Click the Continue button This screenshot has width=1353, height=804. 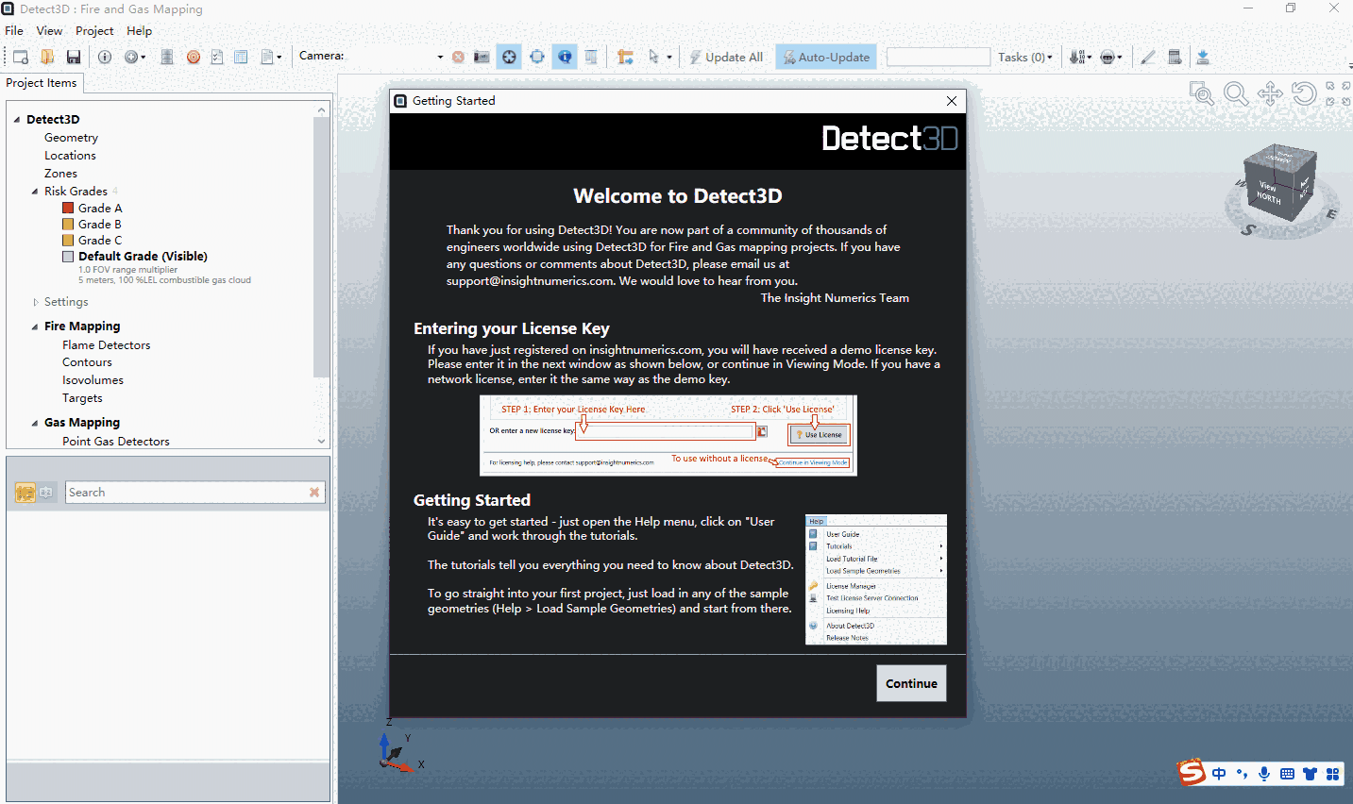911,683
